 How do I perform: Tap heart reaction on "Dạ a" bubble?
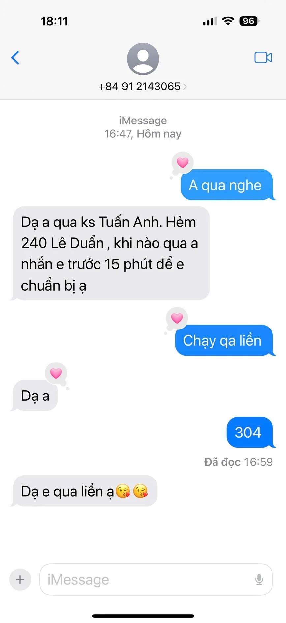[x=56, y=373]
